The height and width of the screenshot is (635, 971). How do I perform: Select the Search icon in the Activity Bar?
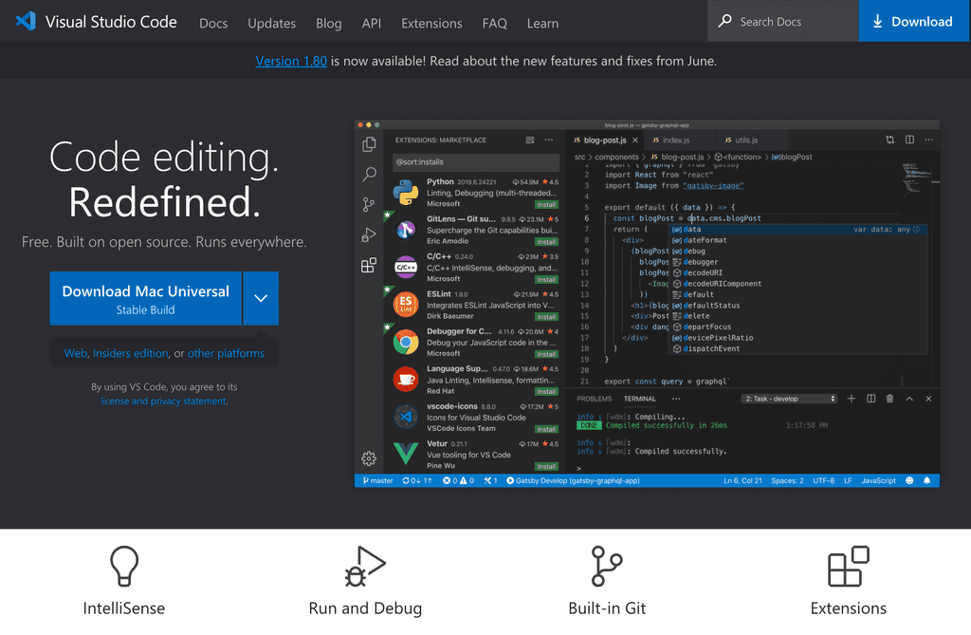(369, 174)
